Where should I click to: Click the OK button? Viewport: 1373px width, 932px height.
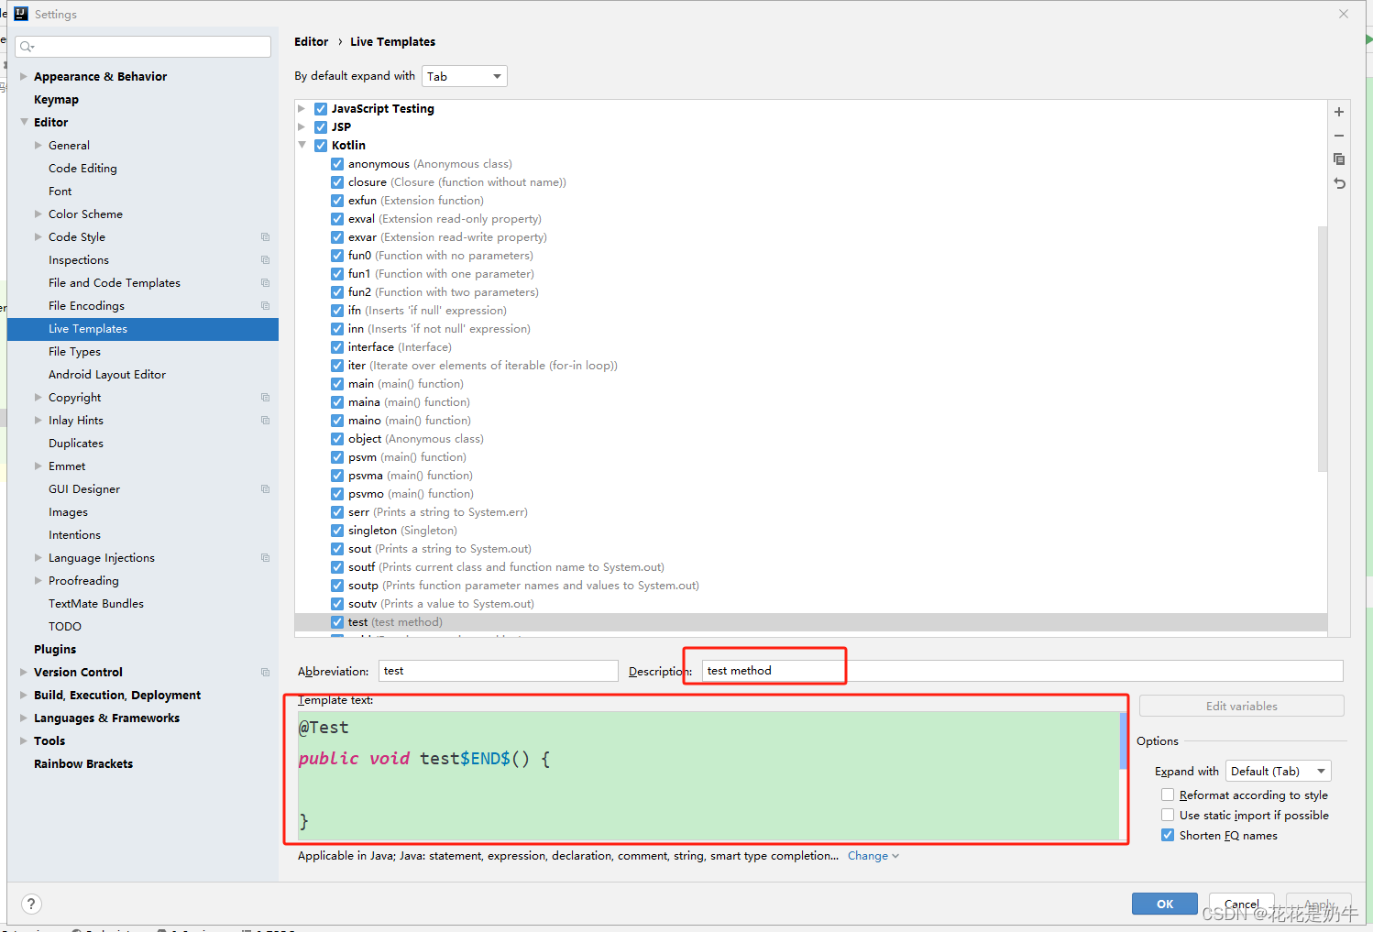(1164, 904)
